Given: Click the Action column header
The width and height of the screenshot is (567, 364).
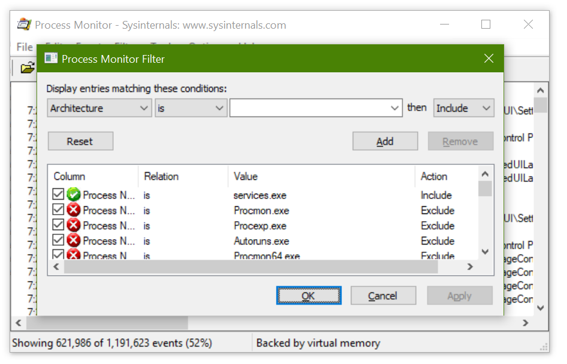Looking at the screenshot, I should click(447, 176).
